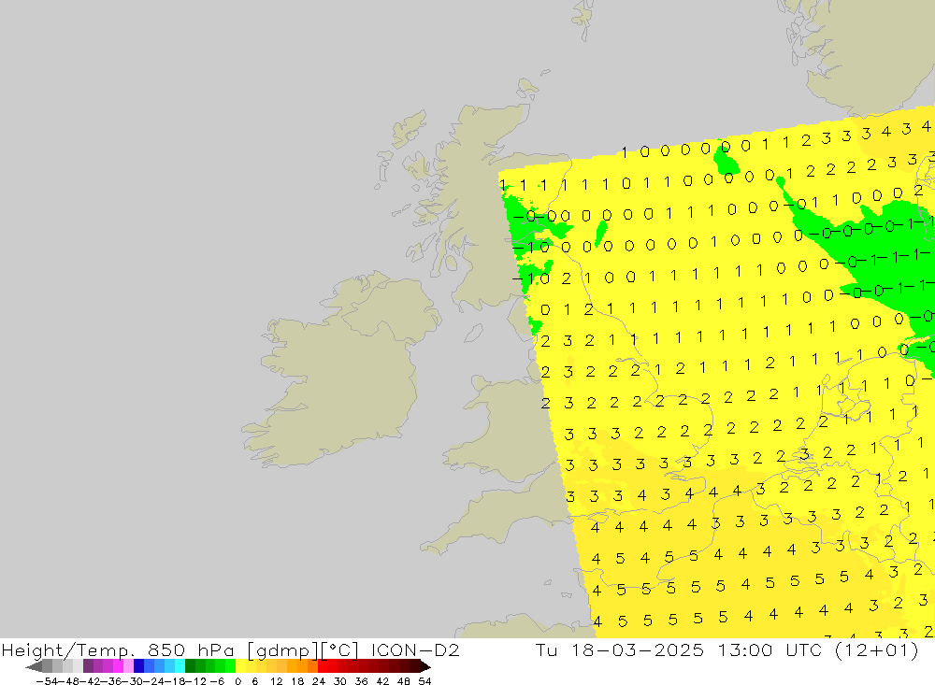Click the dark right arrow of the color scale
Viewport: 935px width, 685px height.
point(425,666)
